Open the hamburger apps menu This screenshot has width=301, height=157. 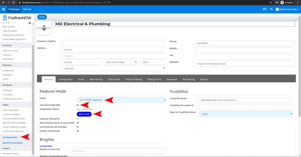3,9
